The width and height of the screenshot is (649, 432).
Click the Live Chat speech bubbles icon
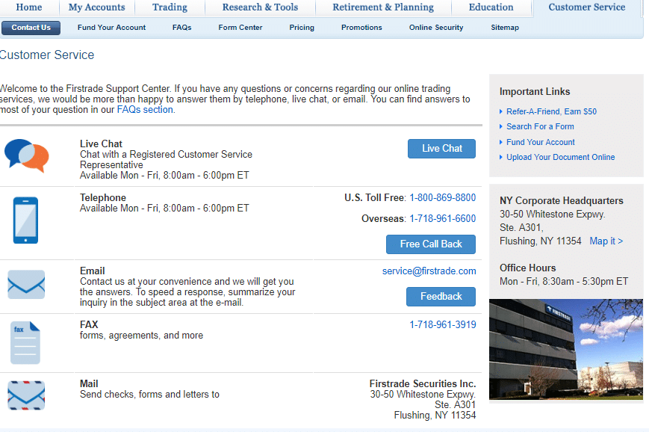[26, 155]
